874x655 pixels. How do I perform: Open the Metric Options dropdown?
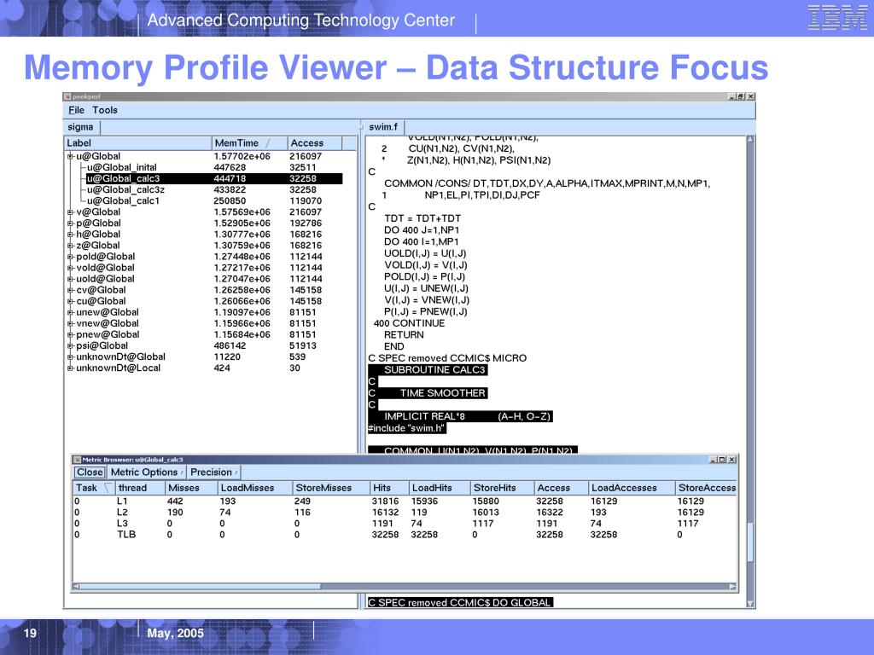pos(147,472)
